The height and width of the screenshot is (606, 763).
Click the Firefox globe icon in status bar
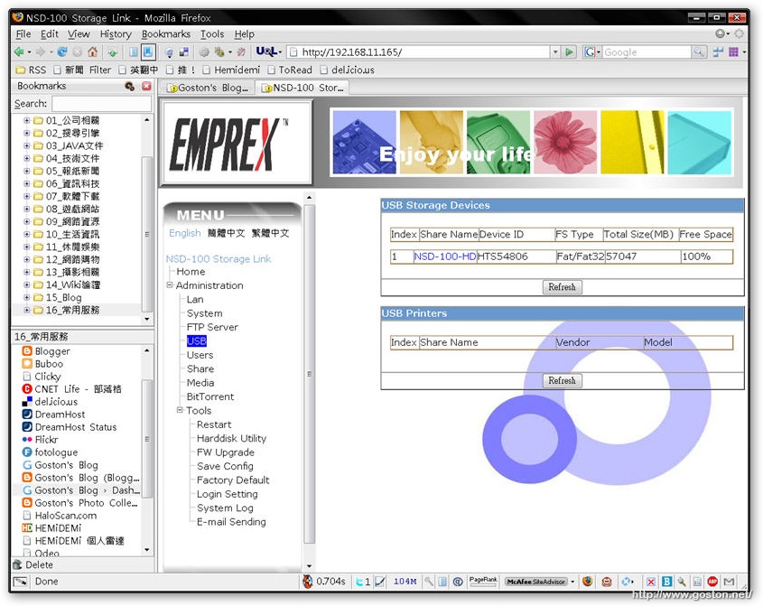click(x=587, y=582)
